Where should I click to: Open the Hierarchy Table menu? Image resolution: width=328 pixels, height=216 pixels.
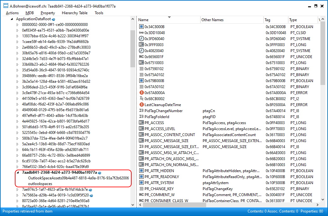pyautogui.click(x=75, y=13)
